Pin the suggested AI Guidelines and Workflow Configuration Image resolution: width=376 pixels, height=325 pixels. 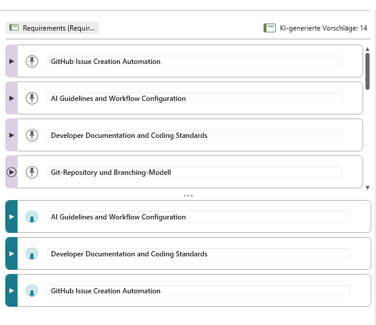[x=32, y=98]
